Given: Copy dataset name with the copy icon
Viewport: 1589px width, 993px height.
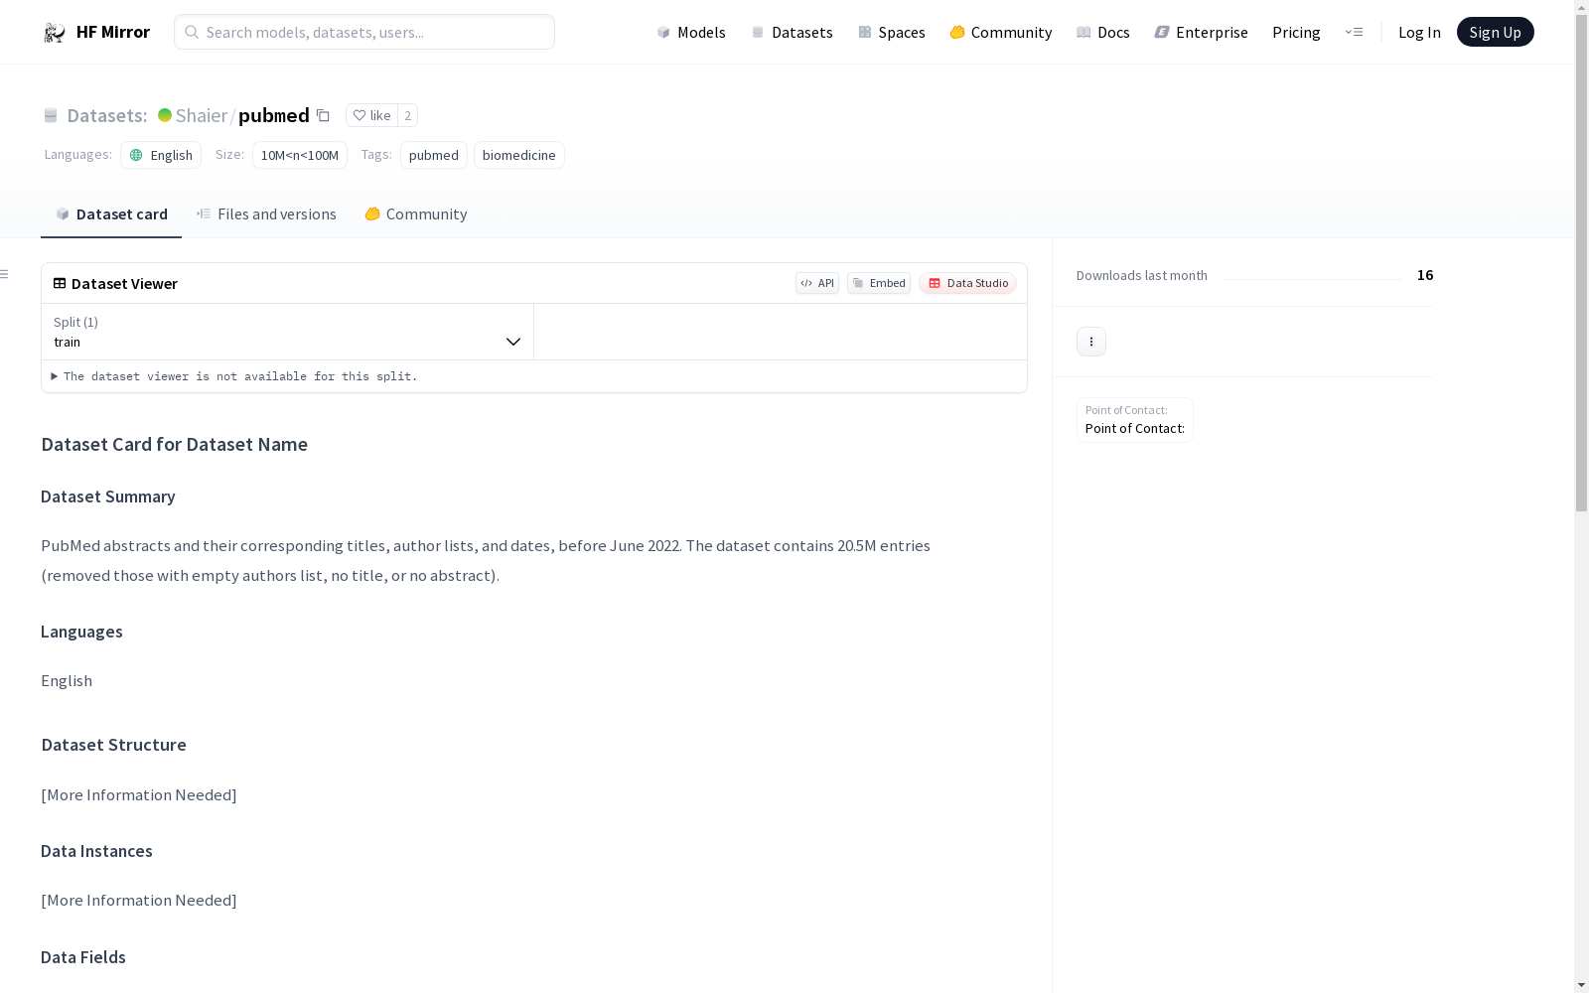Looking at the screenshot, I should [323, 115].
